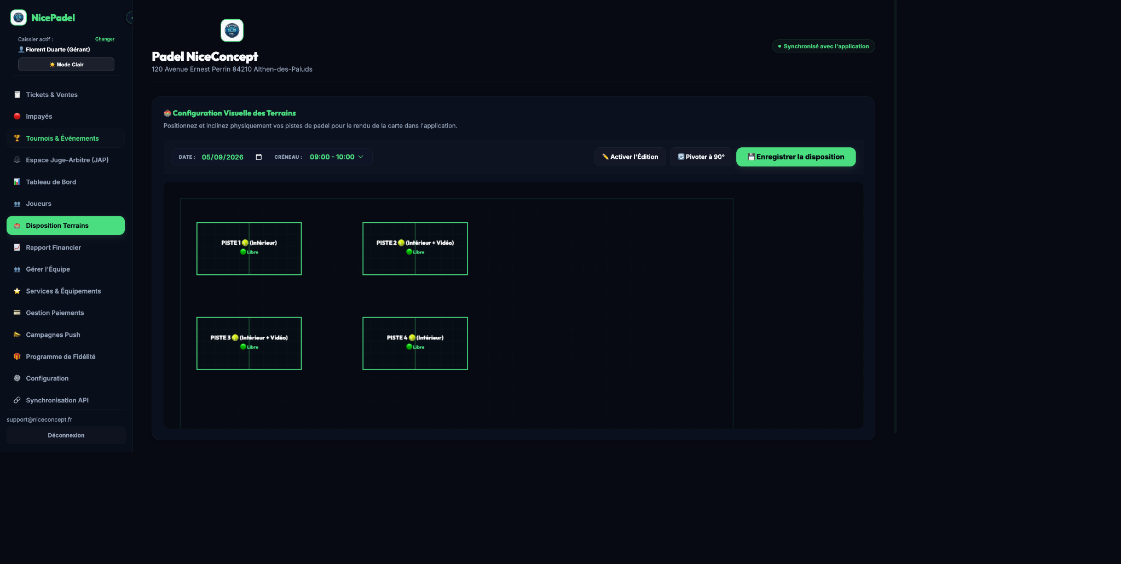1121x564 pixels.
Task: Go to Tournois & Événements
Action: (x=66, y=139)
